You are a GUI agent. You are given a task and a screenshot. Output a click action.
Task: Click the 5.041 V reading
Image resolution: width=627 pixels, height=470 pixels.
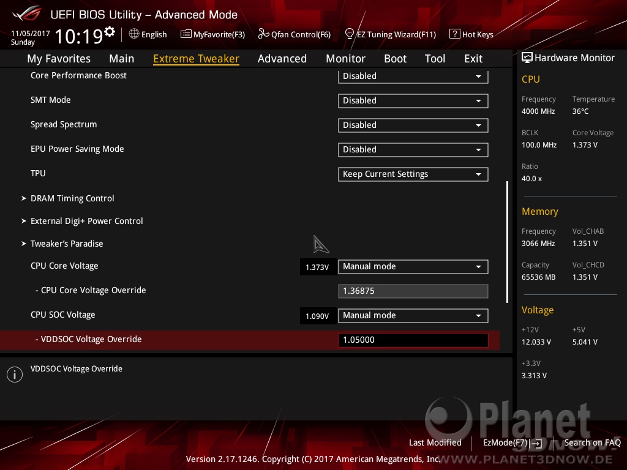585,342
